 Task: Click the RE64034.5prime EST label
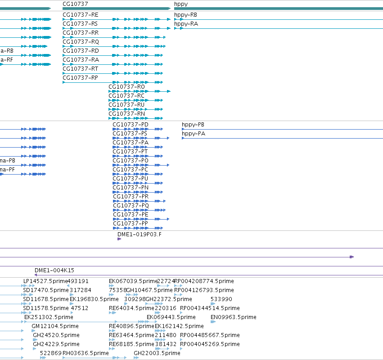pyautogui.click(x=132, y=308)
